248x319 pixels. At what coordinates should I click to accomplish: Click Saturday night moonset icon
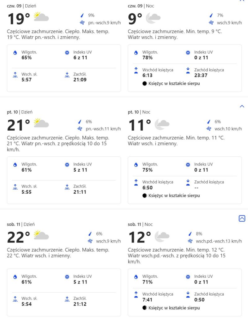[x=188, y=295]
